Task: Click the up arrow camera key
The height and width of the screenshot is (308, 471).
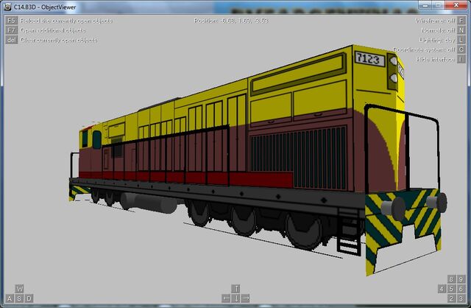Action: [x=235, y=289]
